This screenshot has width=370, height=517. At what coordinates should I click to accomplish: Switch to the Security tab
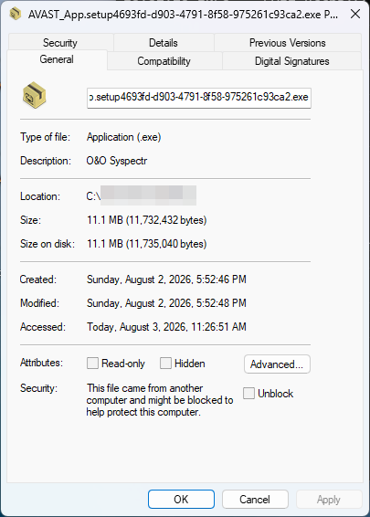pyautogui.click(x=60, y=43)
